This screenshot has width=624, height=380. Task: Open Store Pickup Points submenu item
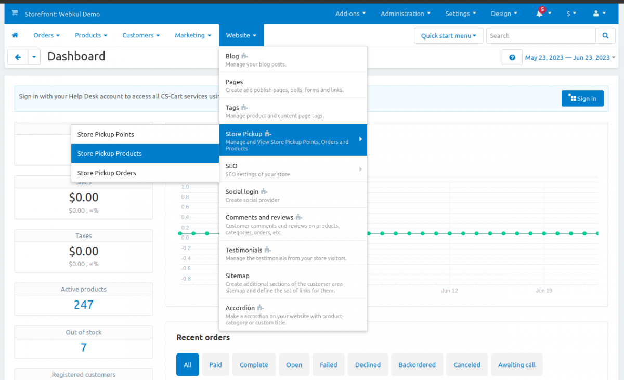pyautogui.click(x=145, y=134)
